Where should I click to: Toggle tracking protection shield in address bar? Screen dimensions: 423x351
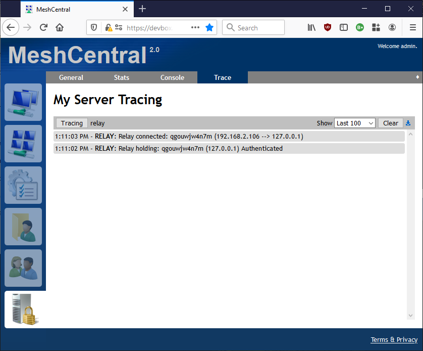[94, 27]
